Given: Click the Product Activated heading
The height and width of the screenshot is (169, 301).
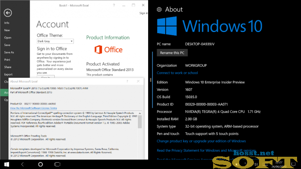Looking at the screenshot, I should tap(103, 64).
